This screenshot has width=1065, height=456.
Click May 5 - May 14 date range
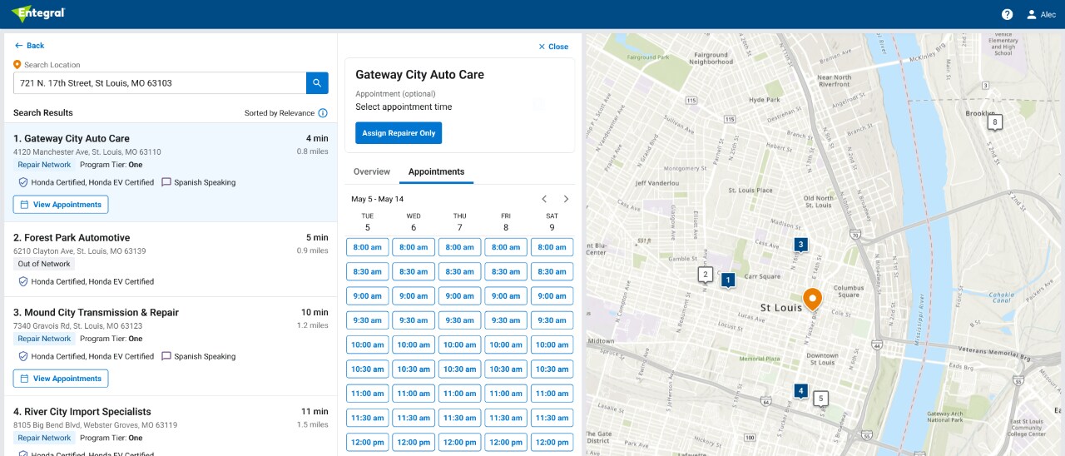pyautogui.click(x=377, y=199)
